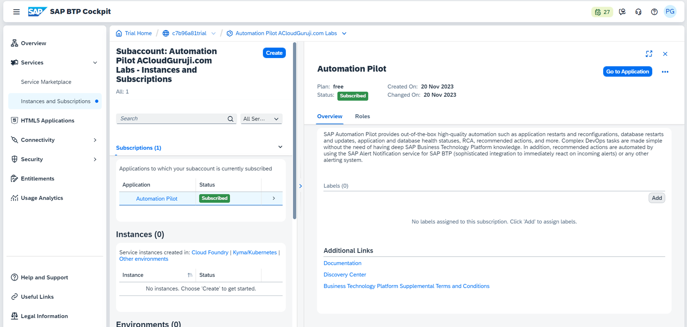Expand the Security navigation section
The height and width of the screenshot is (327, 687).
[95, 159]
